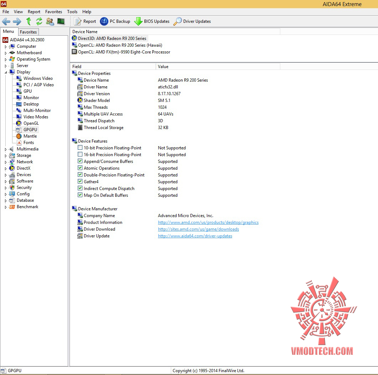The image size is (378, 375).
Task: Toggle Indirect Compute Dispatch checkbox
Action: [x=80, y=188]
